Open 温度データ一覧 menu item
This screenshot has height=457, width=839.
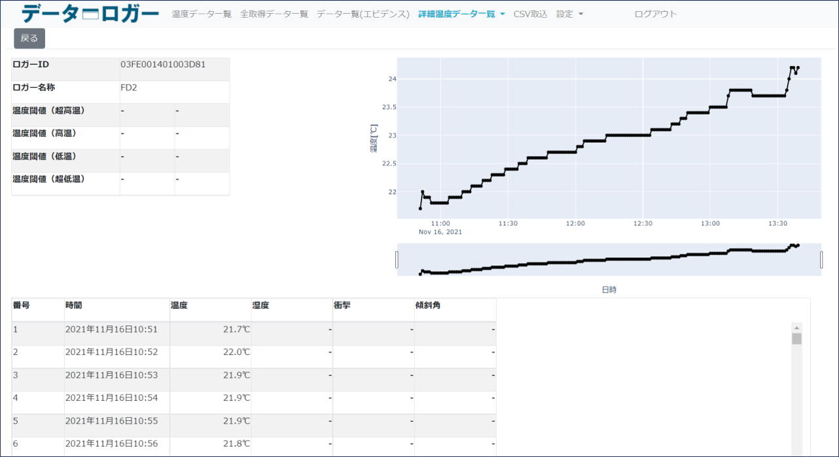pyautogui.click(x=202, y=14)
